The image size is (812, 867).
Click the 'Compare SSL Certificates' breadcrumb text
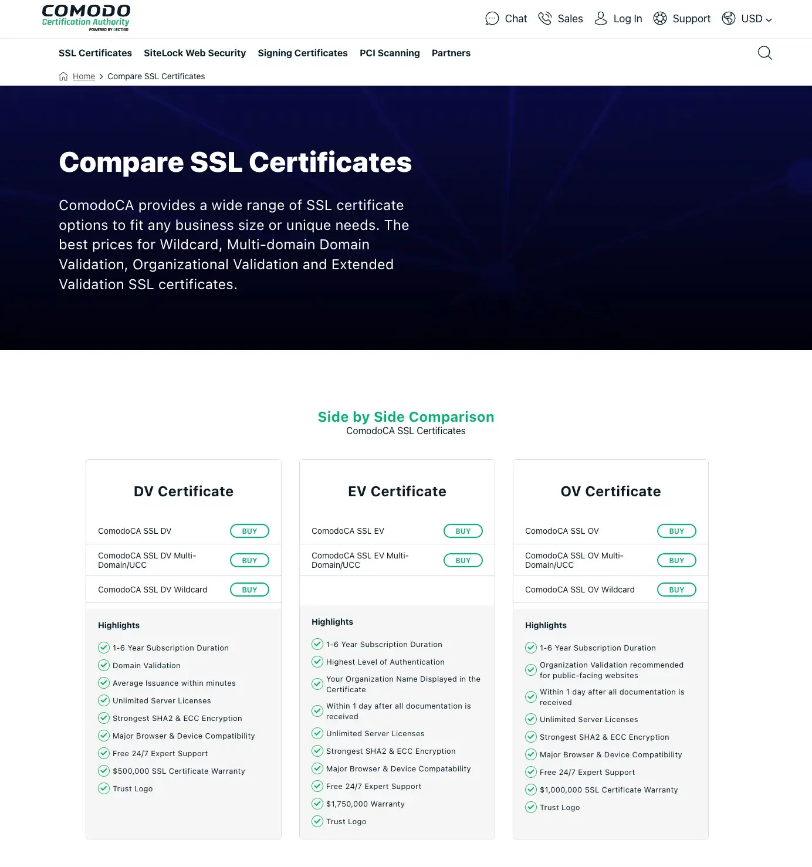click(156, 76)
